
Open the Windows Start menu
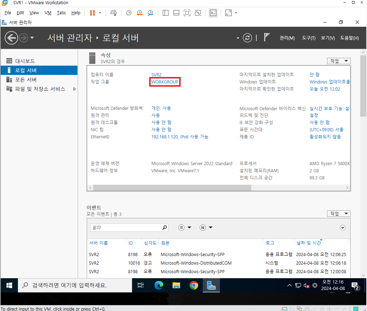[x=9, y=285]
